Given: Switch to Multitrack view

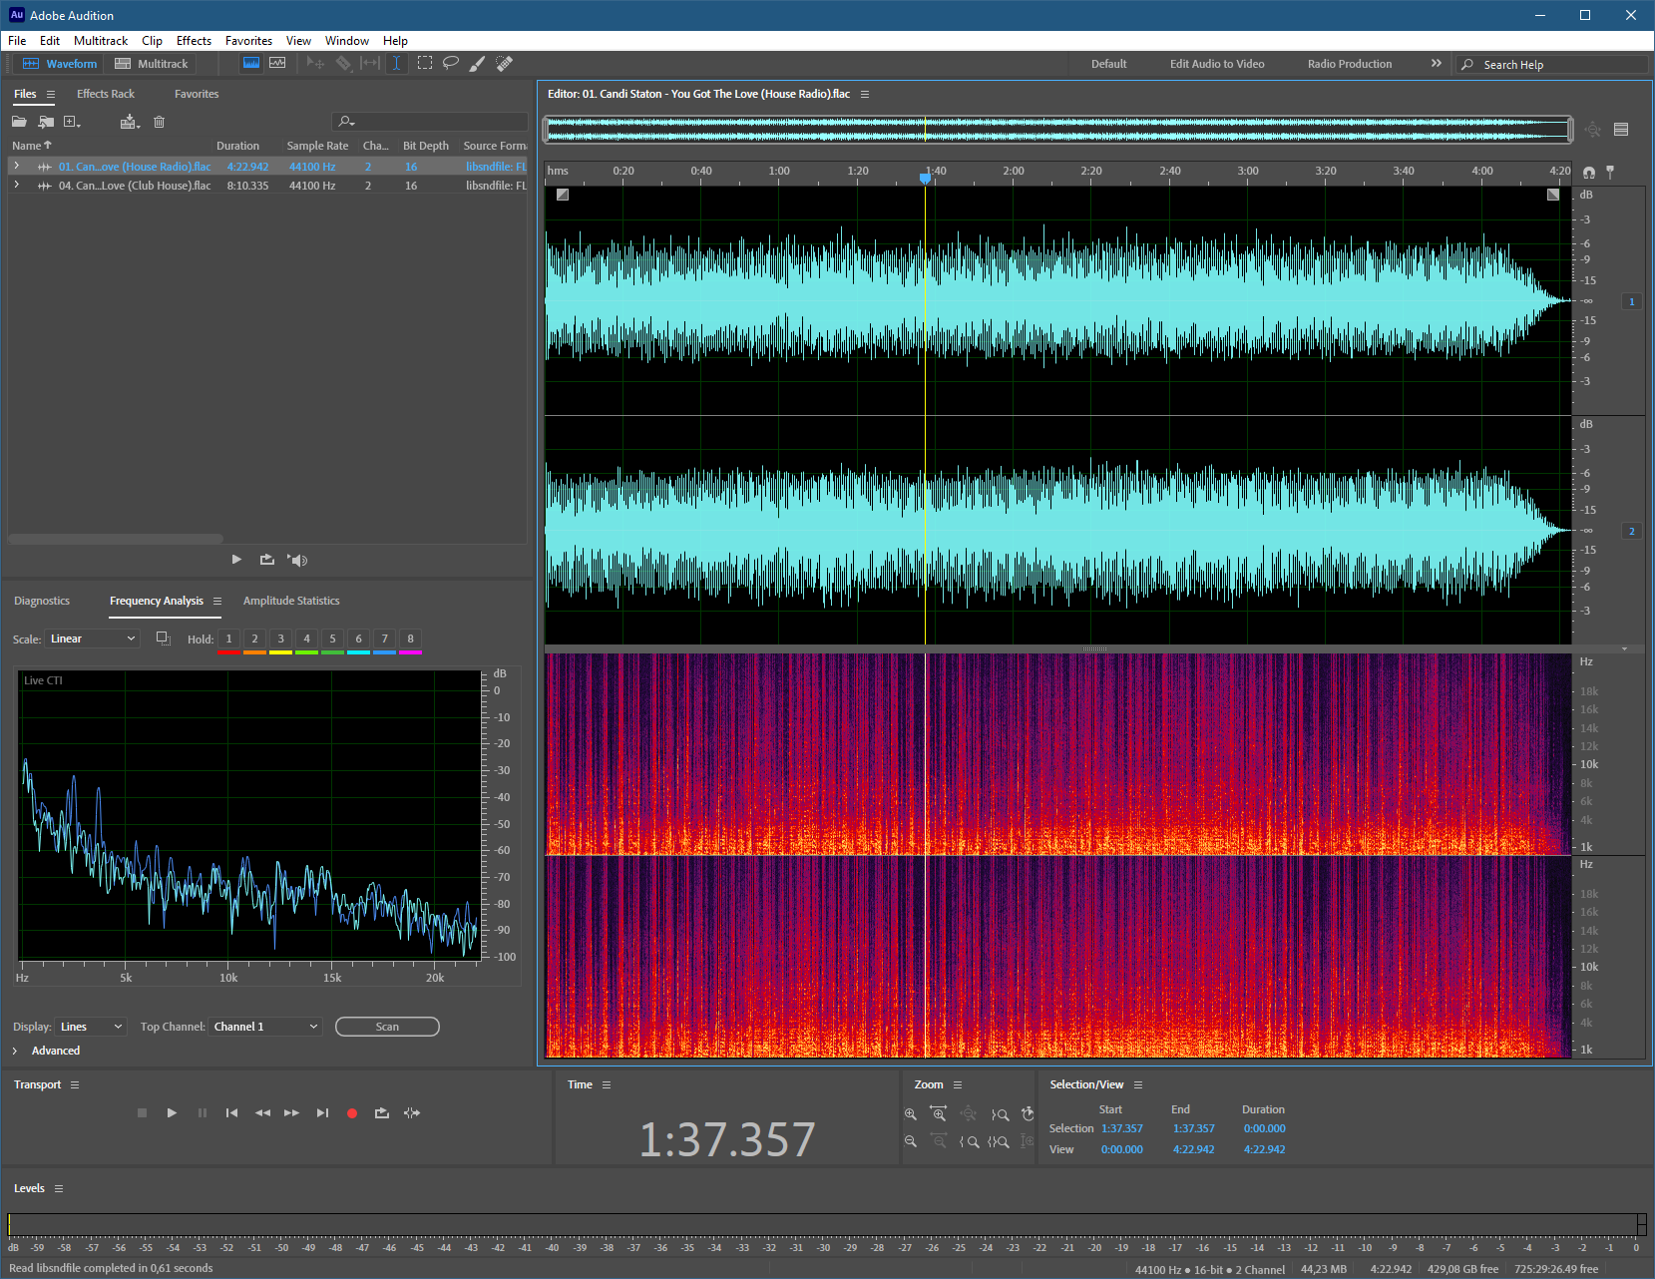Looking at the screenshot, I should 152,63.
